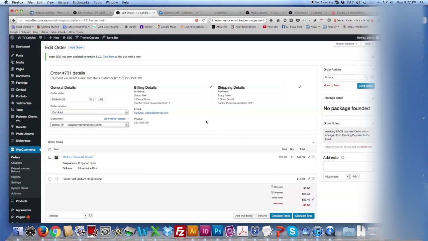Remove the Parcel Post Medium shipping line
Screen dimensions: 428x241
[313, 179]
